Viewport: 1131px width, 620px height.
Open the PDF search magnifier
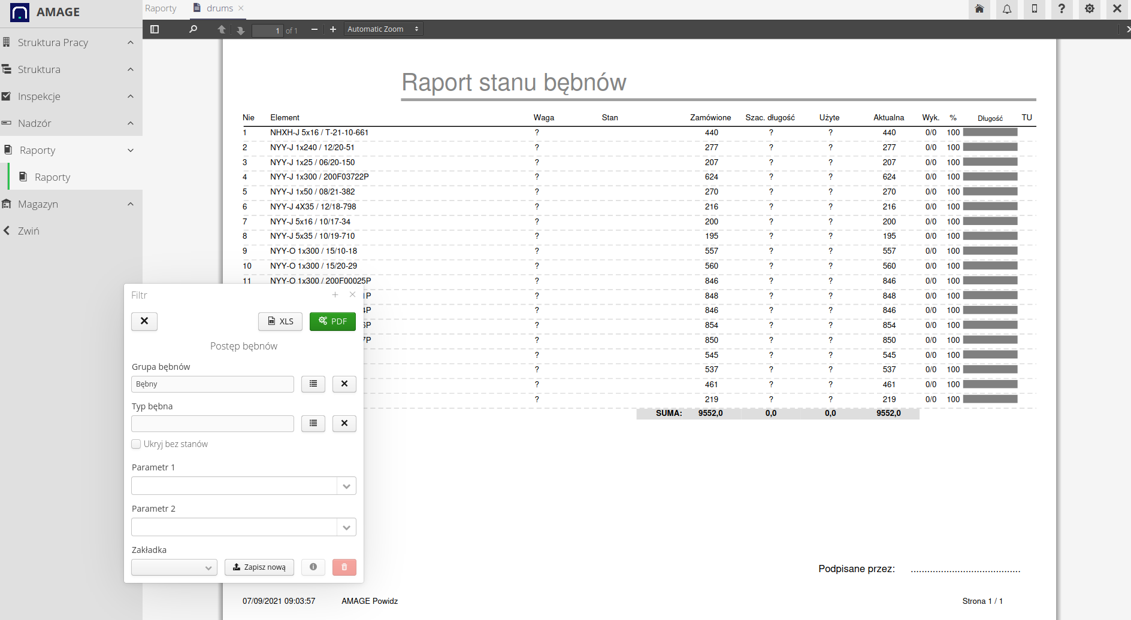(x=193, y=29)
